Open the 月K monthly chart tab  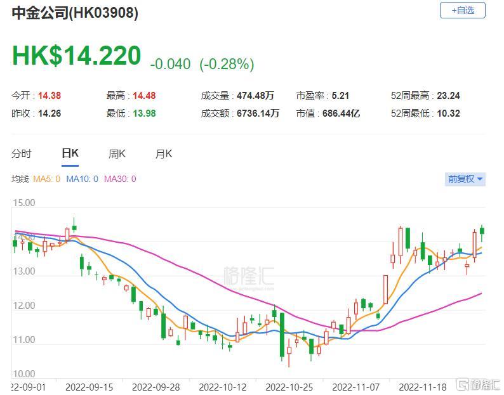point(164,154)
